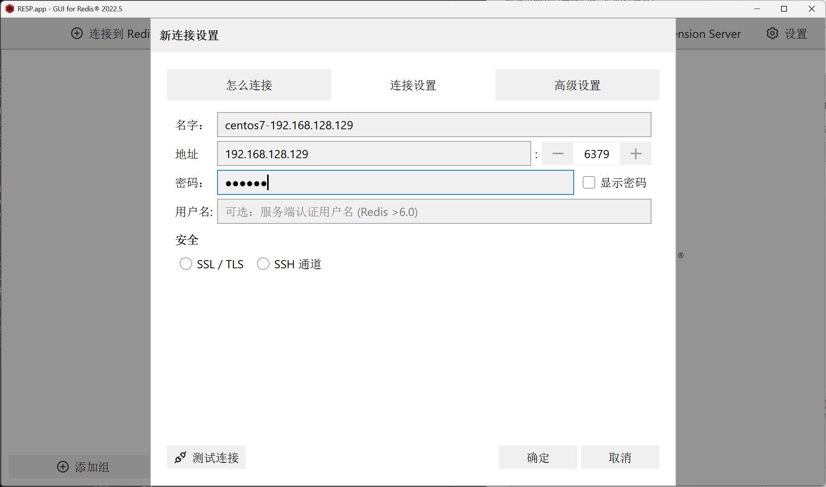The image size is (826, 487).
Task: Click inside the 密码 password field
Action: pos(395,183)
